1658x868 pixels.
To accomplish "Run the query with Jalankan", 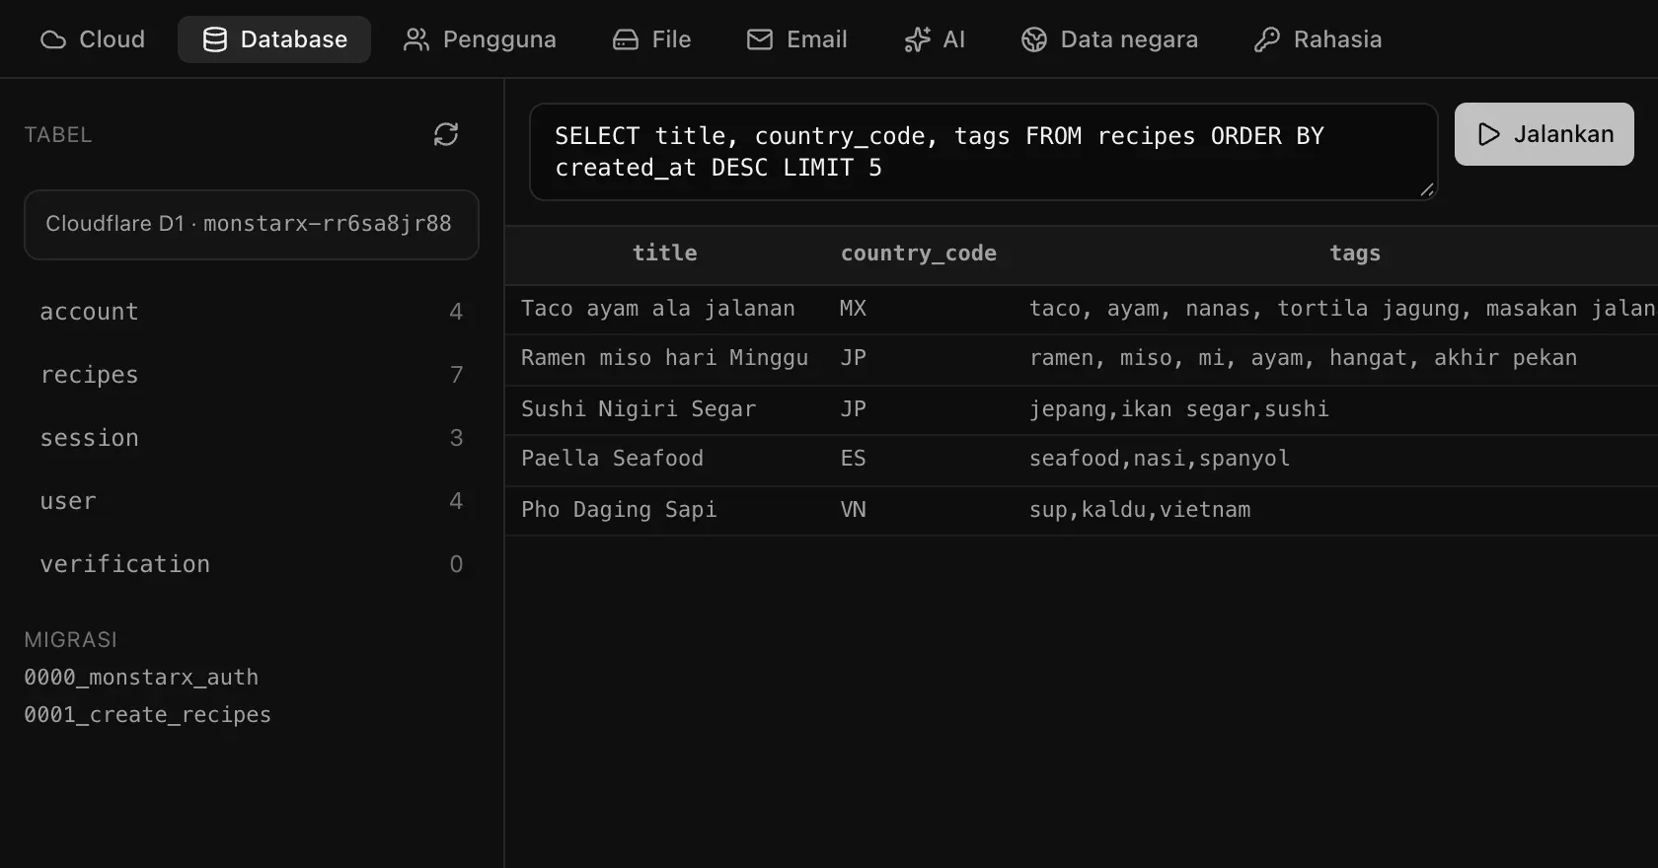I will click(1545, 134).
